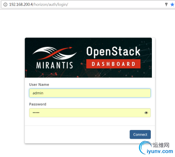
Task: Focus the Password input field
Action: 90,113
